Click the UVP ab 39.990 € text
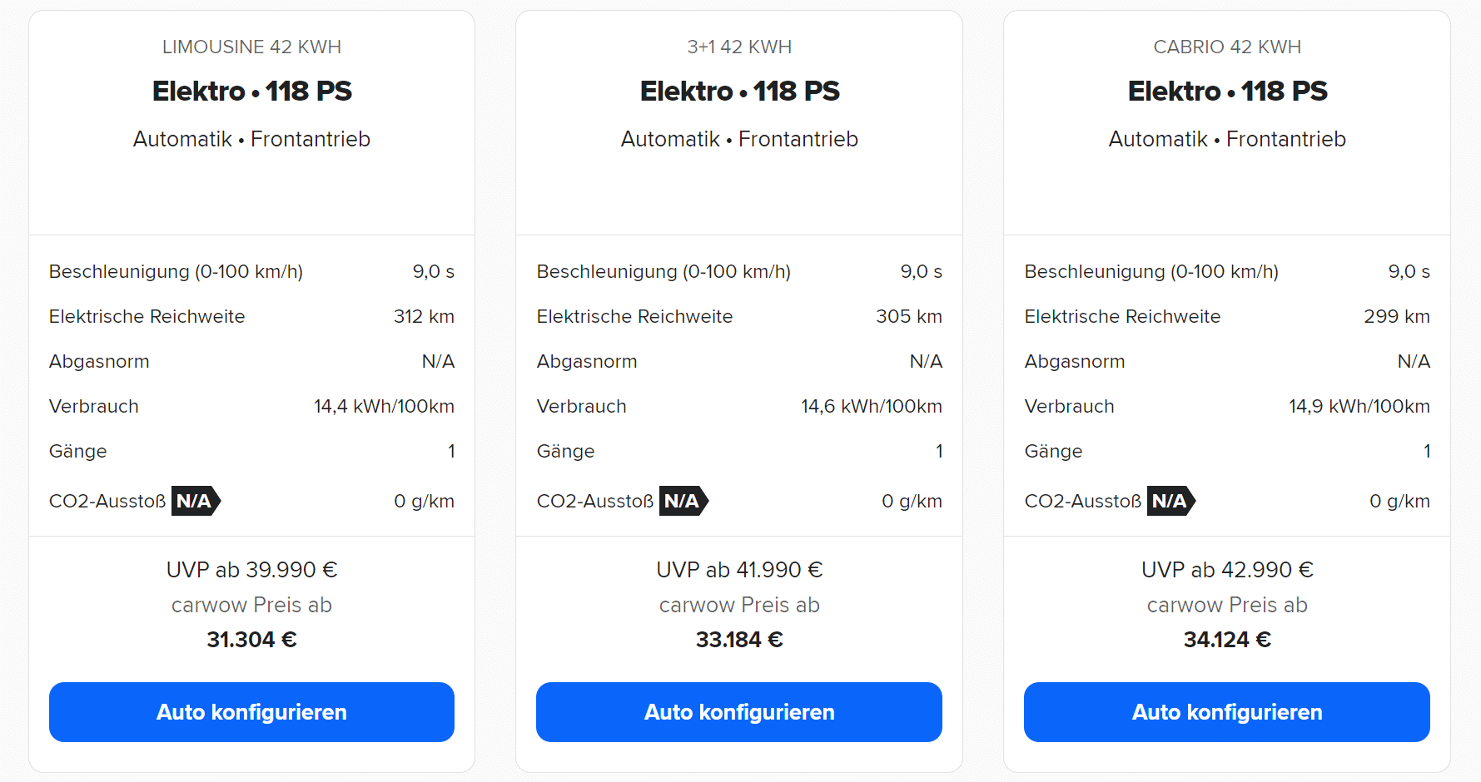 coord(251,570)
